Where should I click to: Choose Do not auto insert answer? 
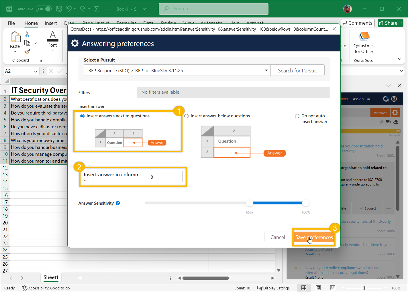pyautogui.click(x=297, y=116)
